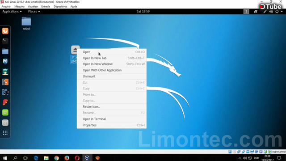
Task: Open the Sat 19:59 clock calendar
Action: point(143,11)
